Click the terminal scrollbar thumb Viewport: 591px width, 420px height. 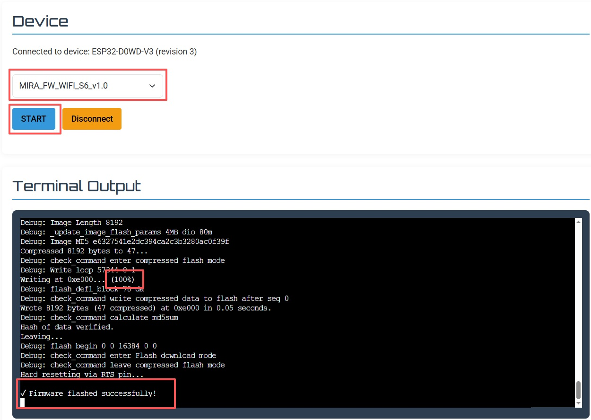tap(578, 390)
